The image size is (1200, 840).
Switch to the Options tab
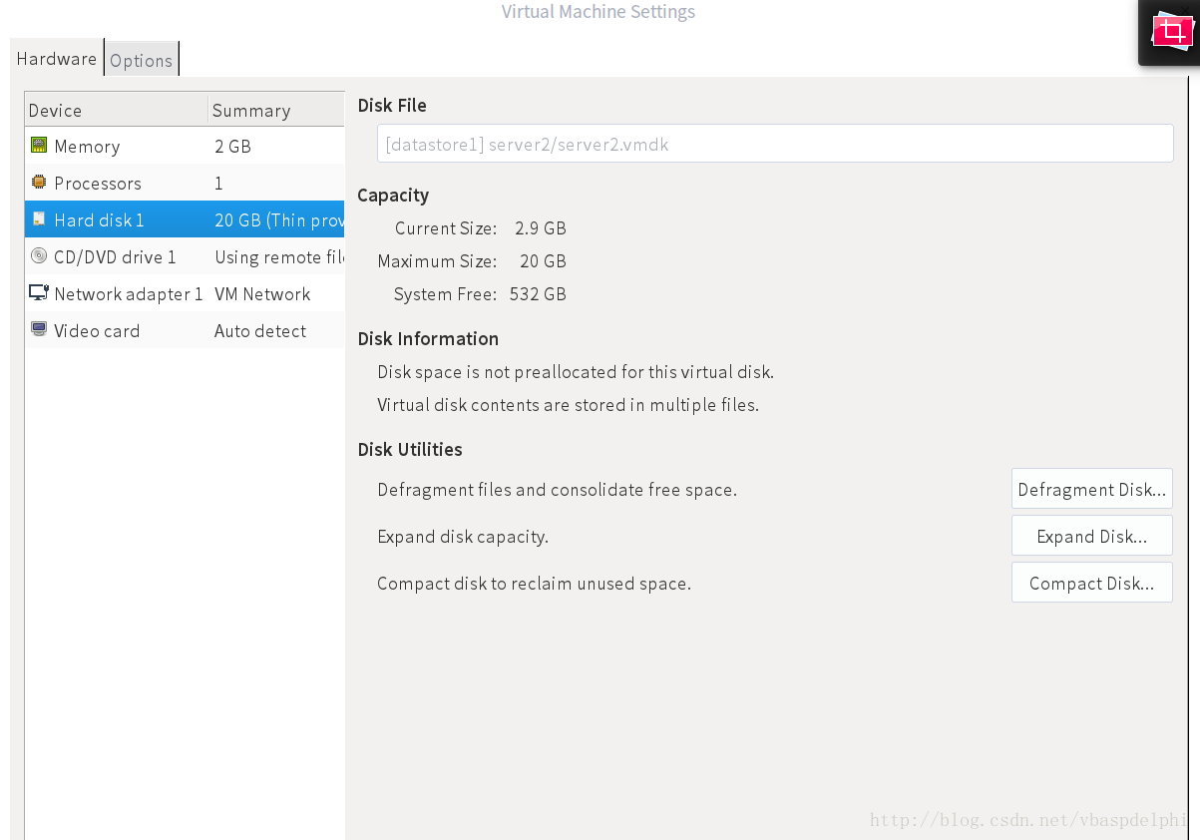(x=142, y=60)
